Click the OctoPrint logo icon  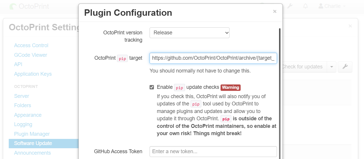(x=13, y=6)
